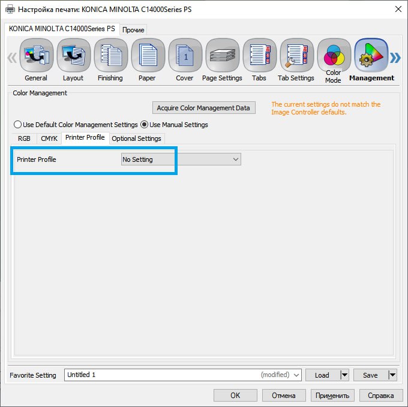
Task: Open help via Справка button
Action: (x=380, y=395)
